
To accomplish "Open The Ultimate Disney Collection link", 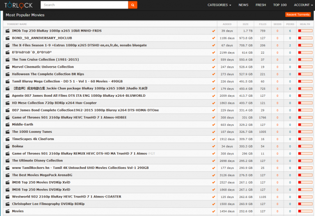I will point(37,160).
